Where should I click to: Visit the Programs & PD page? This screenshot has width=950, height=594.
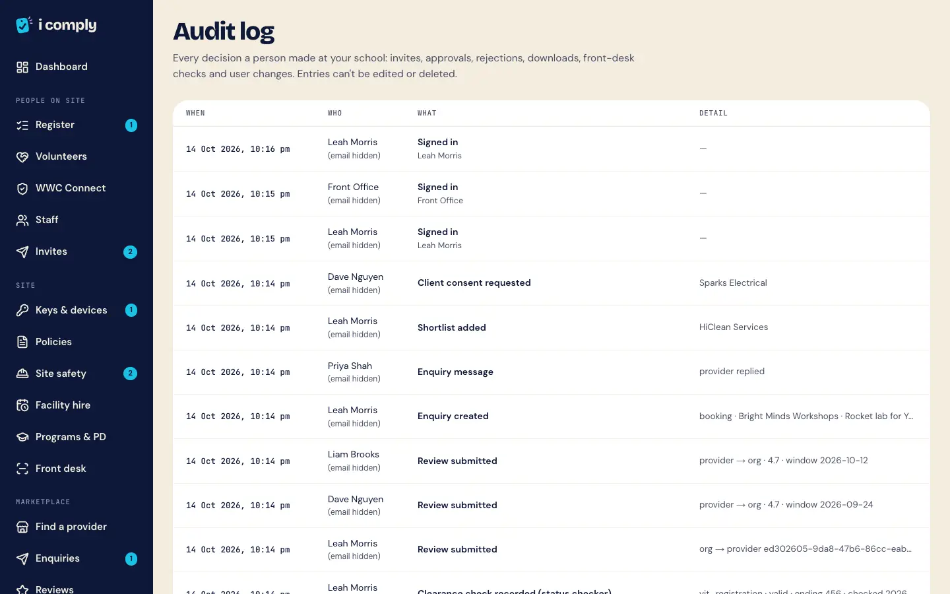point(77,437)
